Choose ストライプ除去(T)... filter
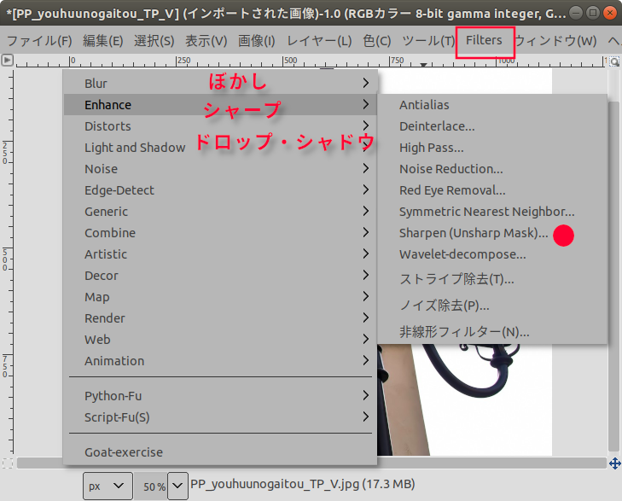This screenshot has height=501, width=622. [x=492, y=279]
